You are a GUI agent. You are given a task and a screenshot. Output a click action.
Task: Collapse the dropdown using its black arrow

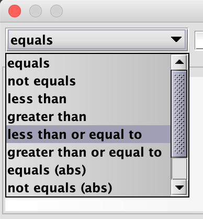pyautogui.click(x=176, y=40)
